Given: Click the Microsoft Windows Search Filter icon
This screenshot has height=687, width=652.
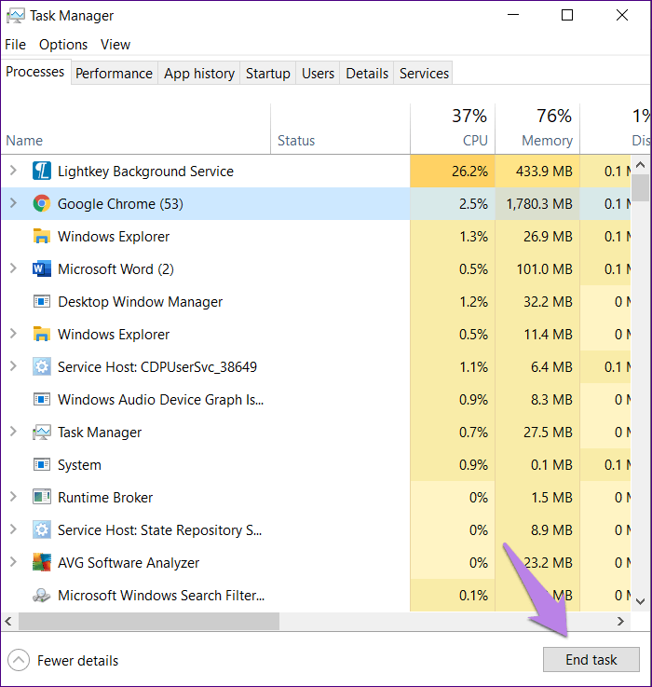Looking at the screenshot, I should pyautogui.click(x=42, y=595).
